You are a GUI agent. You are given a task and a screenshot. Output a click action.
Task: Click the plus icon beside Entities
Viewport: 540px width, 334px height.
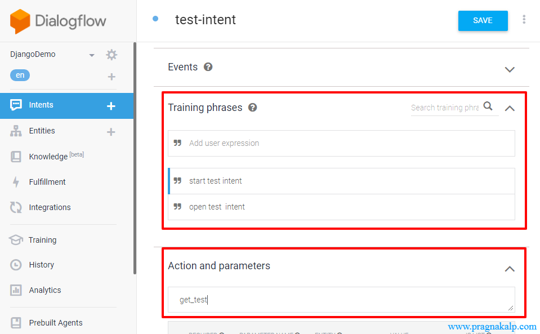point(111,131)
